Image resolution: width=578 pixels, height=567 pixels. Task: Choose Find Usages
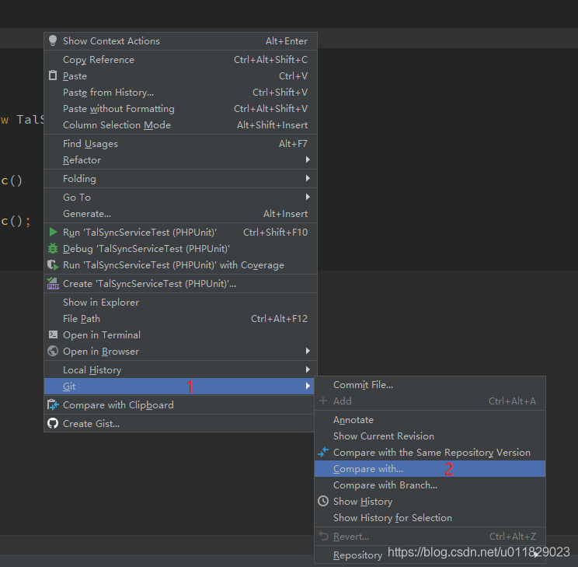click(180, 144)
